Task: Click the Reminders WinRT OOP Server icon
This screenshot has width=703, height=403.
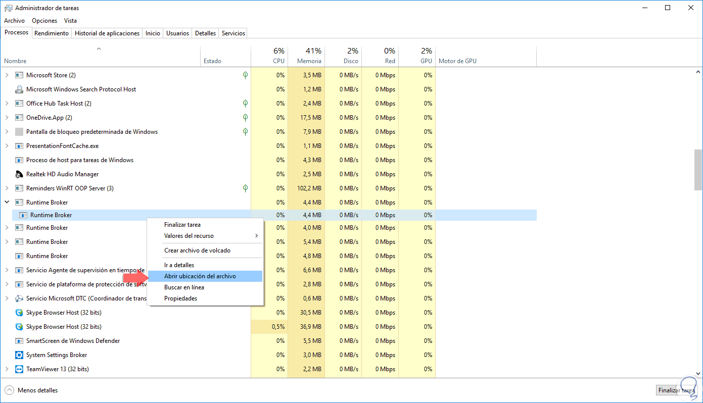Action: (19, 188)
